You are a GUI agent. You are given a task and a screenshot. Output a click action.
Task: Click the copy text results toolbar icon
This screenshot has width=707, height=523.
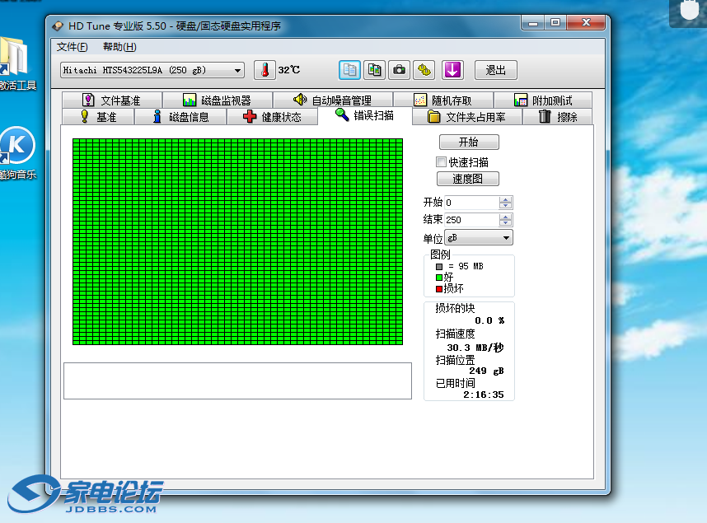click(x=350, y=70)
